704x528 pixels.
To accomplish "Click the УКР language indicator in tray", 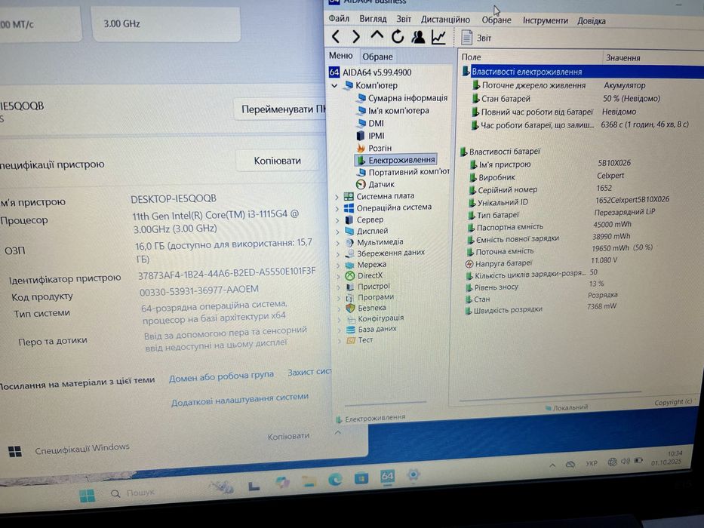I will click(x=592, y=463).
